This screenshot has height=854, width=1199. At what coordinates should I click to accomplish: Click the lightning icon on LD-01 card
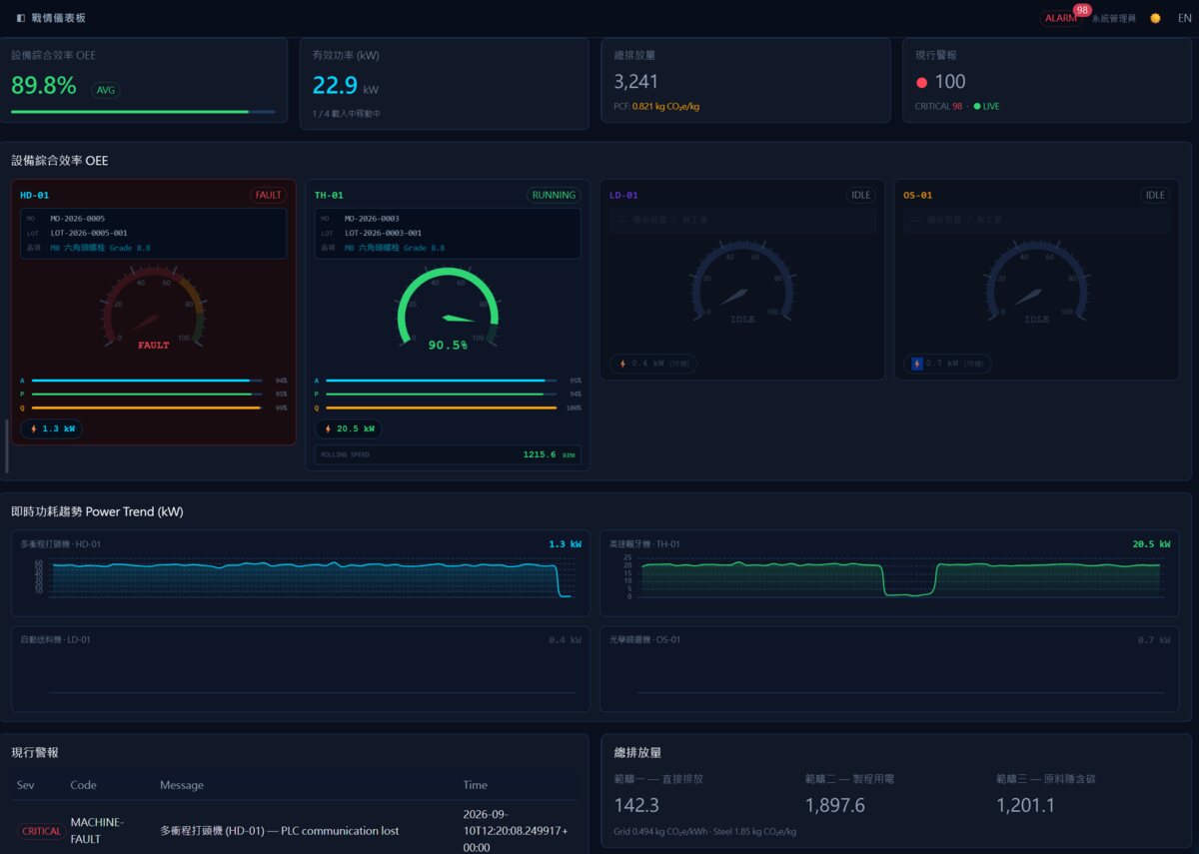pos(623,364)
